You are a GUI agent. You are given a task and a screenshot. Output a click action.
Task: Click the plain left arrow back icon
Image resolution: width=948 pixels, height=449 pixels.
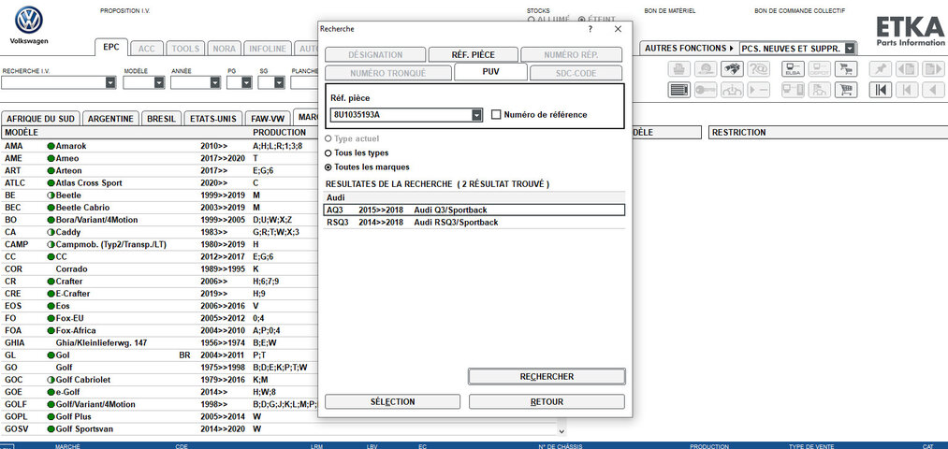click(x=933, y=90)
